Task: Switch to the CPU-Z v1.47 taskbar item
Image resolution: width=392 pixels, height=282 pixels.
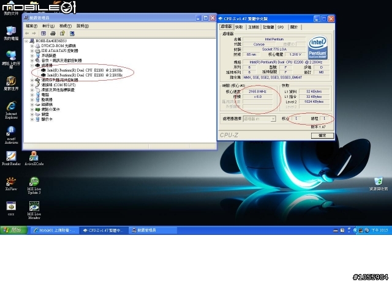Action: tap(104, 230)
